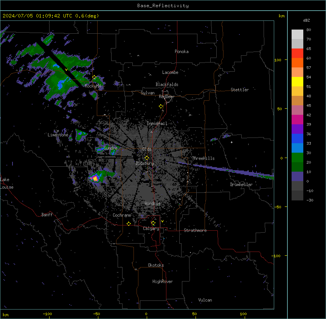Image resolution: width=326 pixels, height=319 pixels.
Task: Select the Lacombe city label
Action: pos(170,72)
